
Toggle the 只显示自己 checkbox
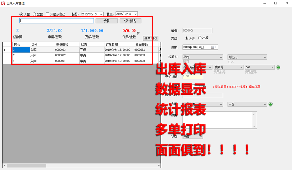(x=47, y=14)
